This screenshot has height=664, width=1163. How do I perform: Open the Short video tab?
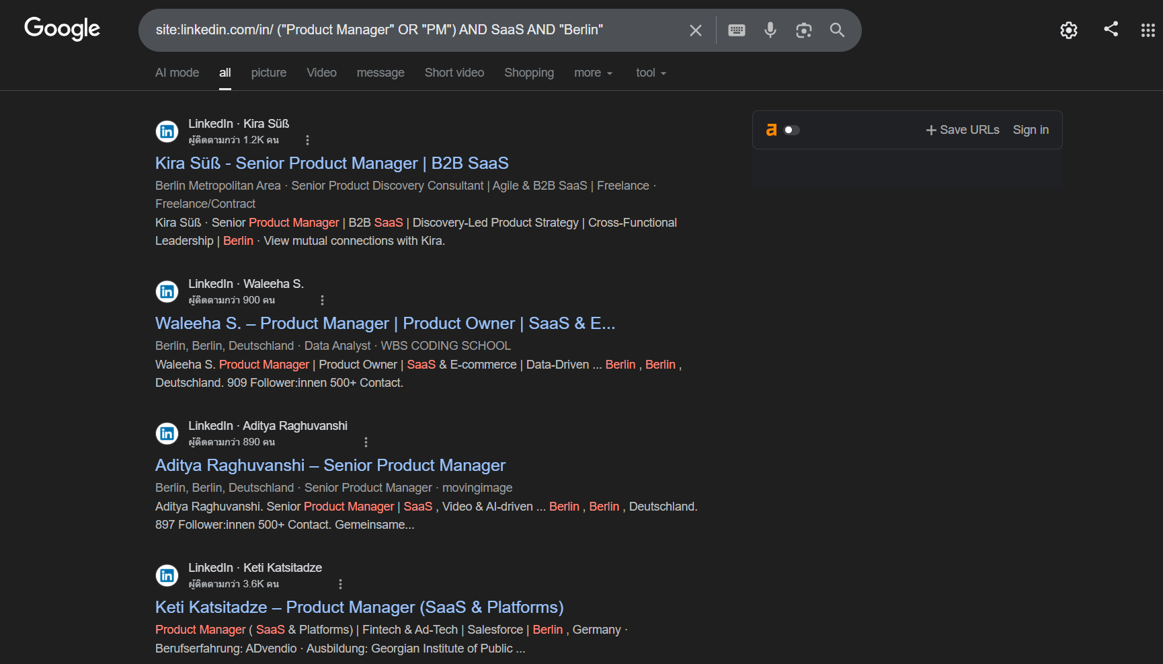(454, 73)
